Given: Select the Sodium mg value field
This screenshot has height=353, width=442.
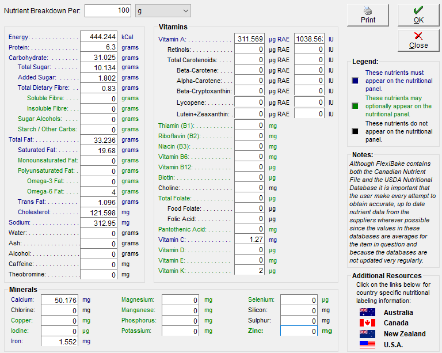Looking at the screenshot, I should pos(98,223).
